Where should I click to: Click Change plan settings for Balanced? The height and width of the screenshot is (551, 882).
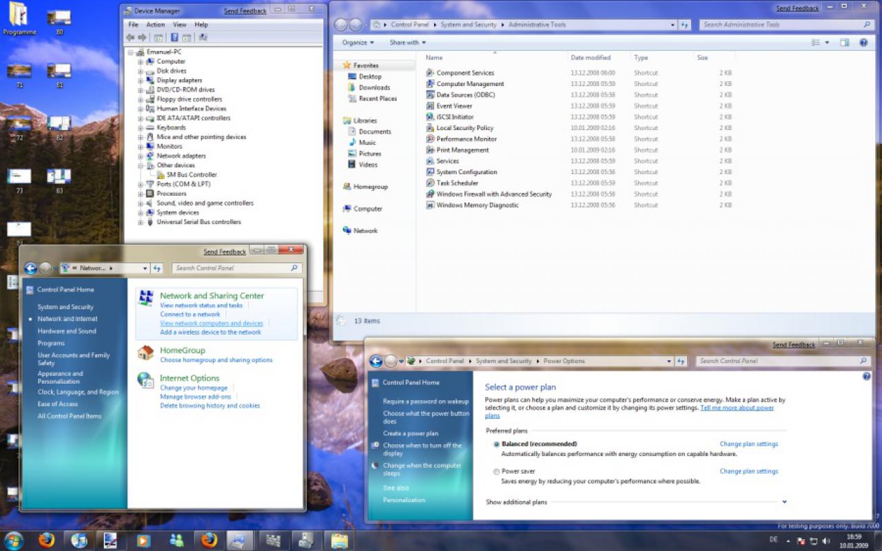tap(749, 444)
